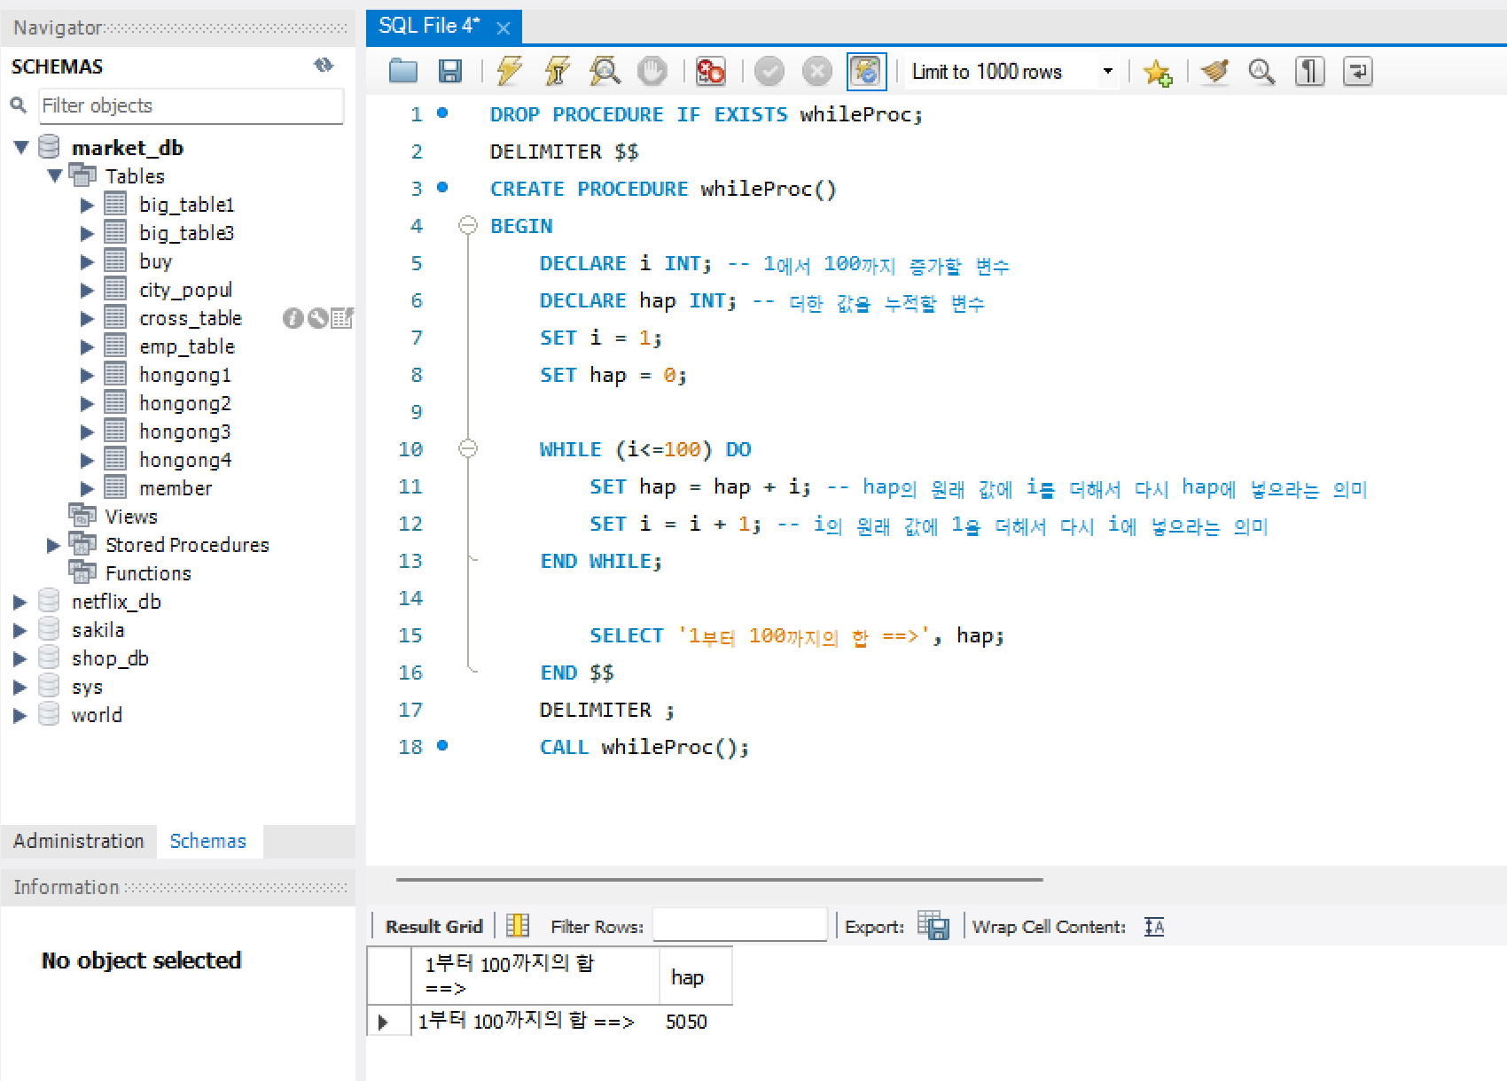Select the Functions folder
The height and width of the screenshot is (1081, 1507).
[x=148, y=573]
